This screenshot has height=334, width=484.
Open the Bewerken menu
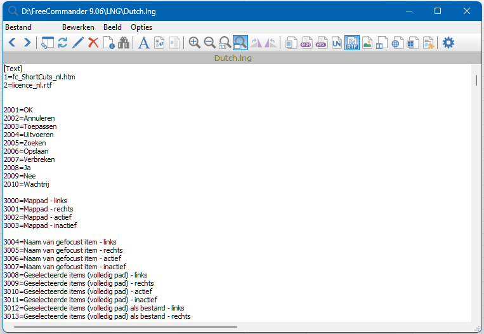78,27
